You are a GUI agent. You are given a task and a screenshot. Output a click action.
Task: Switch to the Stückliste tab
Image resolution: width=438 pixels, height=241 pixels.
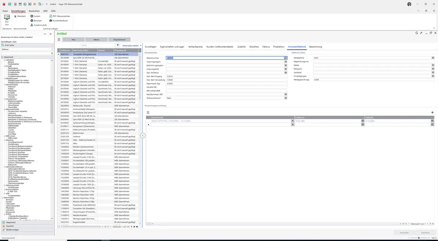(254, 47)
